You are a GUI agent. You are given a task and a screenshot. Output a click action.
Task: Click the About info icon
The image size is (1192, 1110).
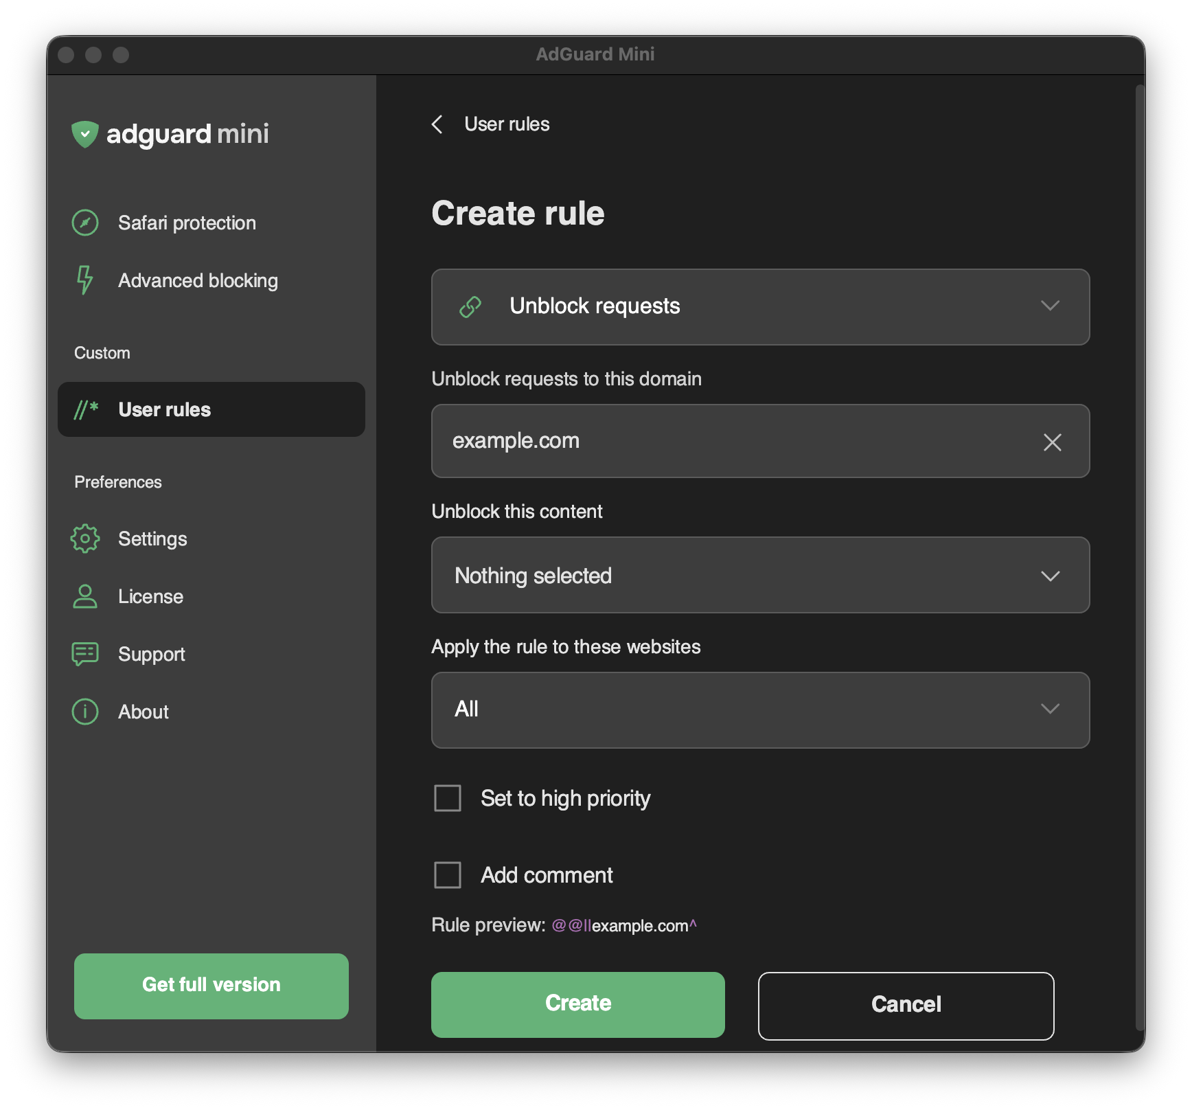pos(84,712)
